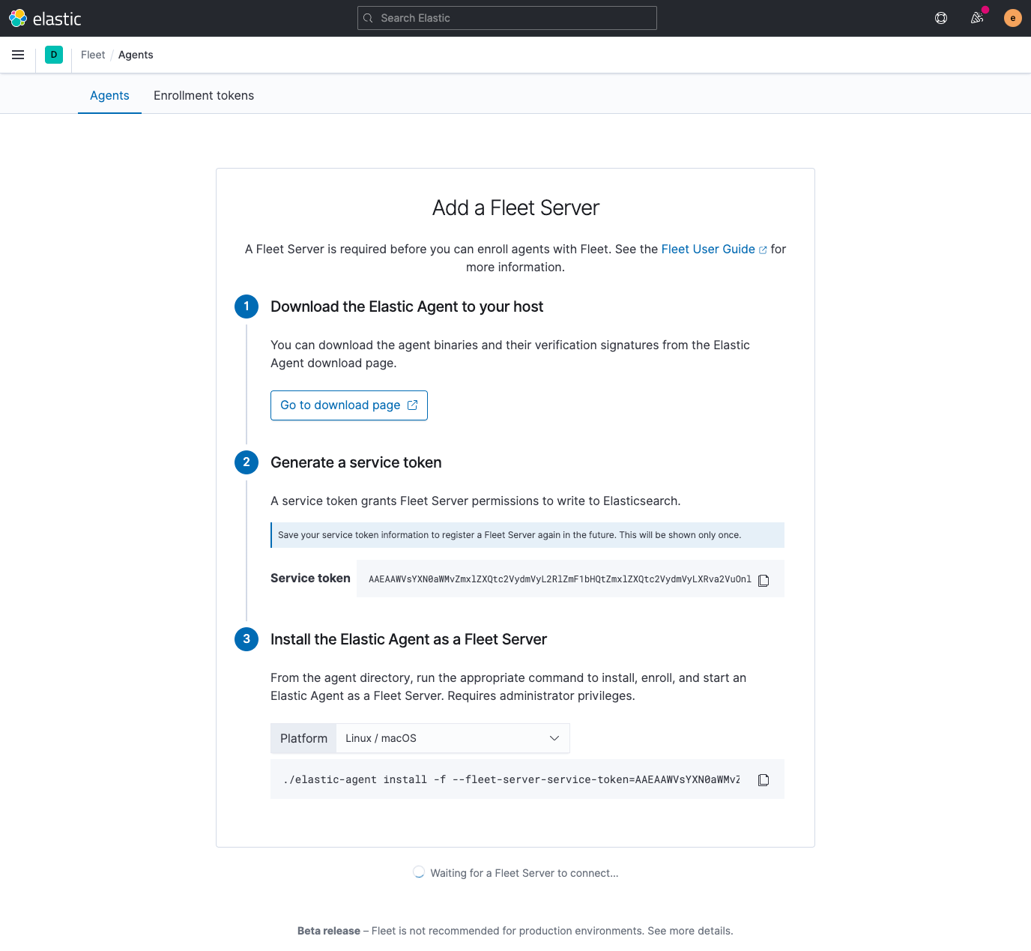Click the install command text
Image resolution: width=1031 pixels, height=951 pixels.
pyautogui.click(x=512, y=779)
